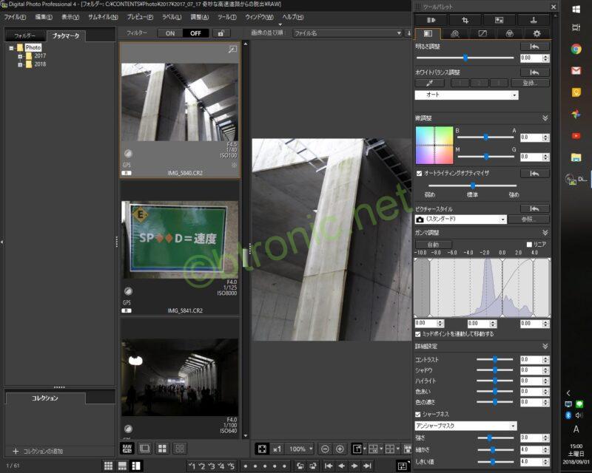
Task: Switch to the ブックマーク tab
Action: click(x=66, y=35)
